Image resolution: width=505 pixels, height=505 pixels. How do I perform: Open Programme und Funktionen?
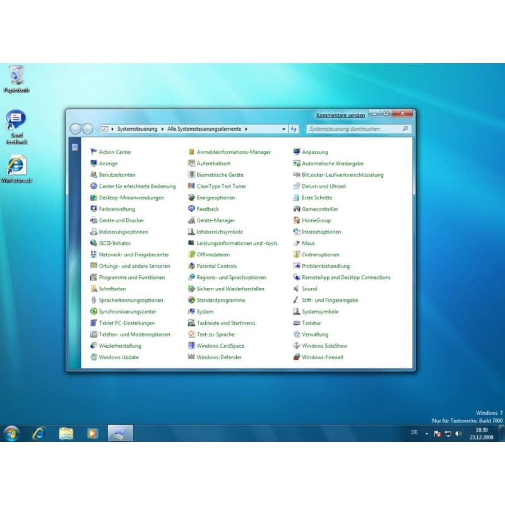[132, 277]
